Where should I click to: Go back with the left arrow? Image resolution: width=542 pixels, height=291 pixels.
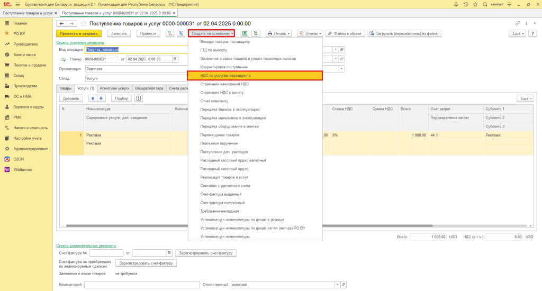point(61,23)
